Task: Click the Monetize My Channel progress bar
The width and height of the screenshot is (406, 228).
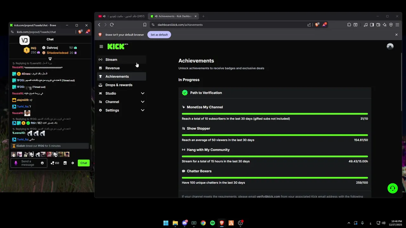Action: click(275, 114)
